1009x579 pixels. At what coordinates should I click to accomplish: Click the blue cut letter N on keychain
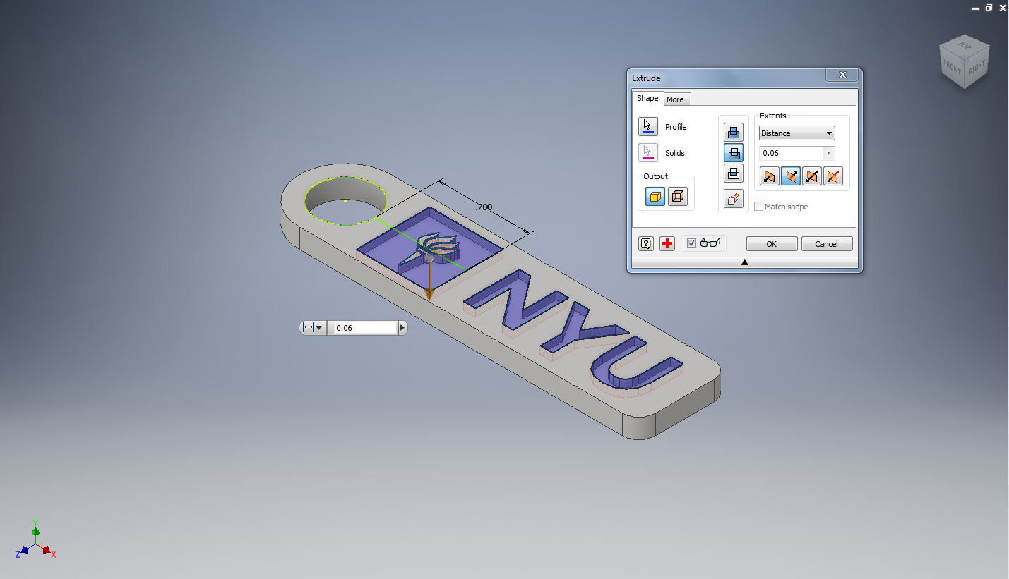tap(515, 300)
